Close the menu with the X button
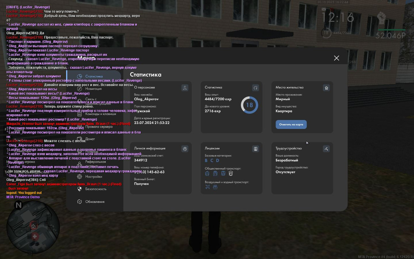This screenshot has height=259, width=414. (x=337, y=58)
